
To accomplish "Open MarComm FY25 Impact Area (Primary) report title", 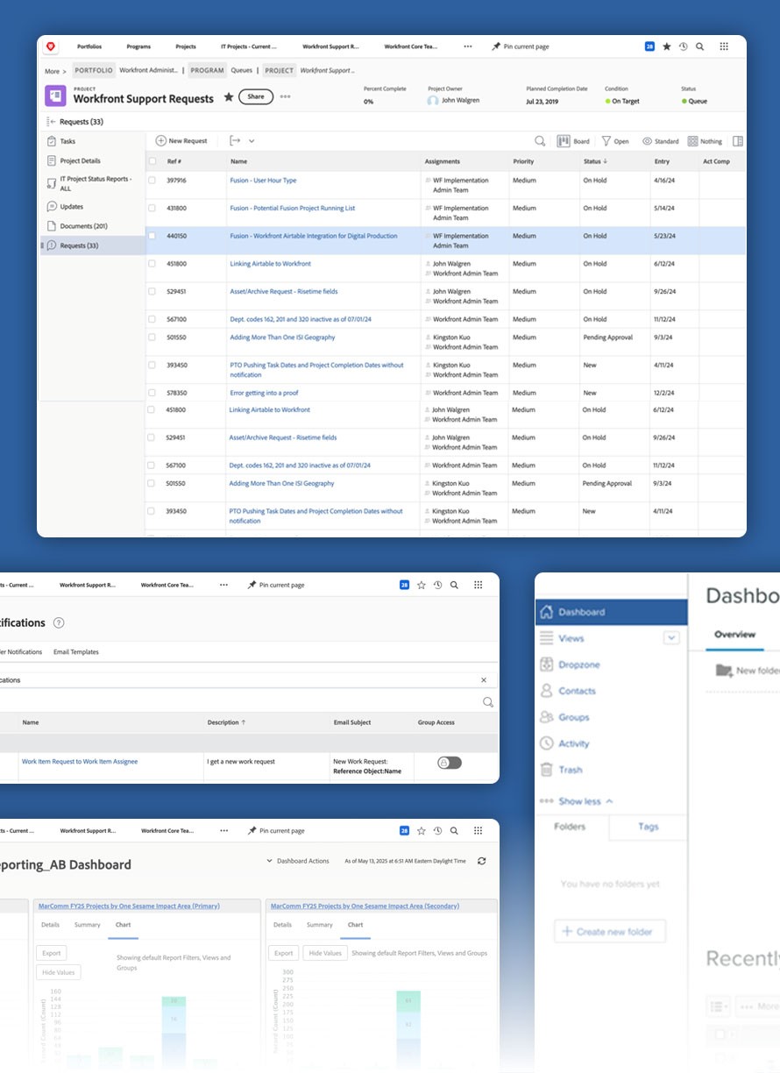I will (x=128, y=906).
